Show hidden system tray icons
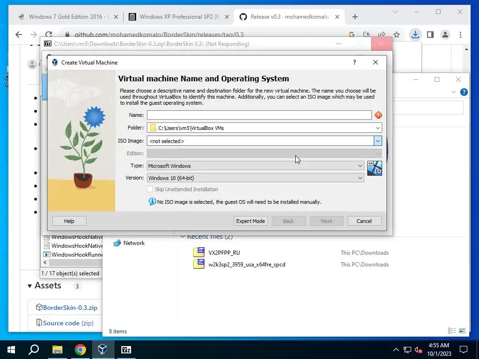 click(396, 350)
